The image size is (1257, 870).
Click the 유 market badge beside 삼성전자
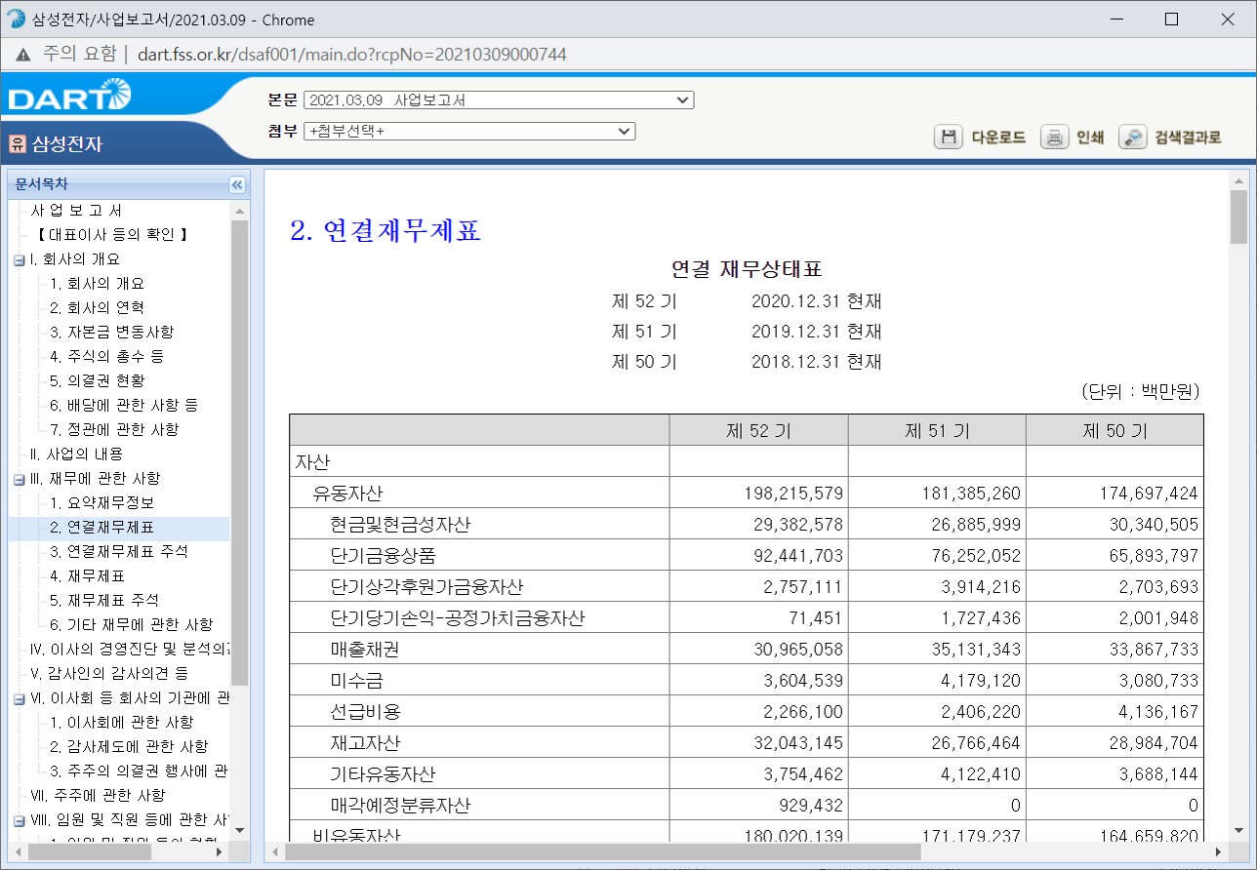coord(17,144)
